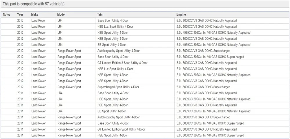Viewport: 290px width, 139px height.
Task: Click 2011 LR4 "Base Sport Utility 4-Door" cell
Action: pos(113,93)
